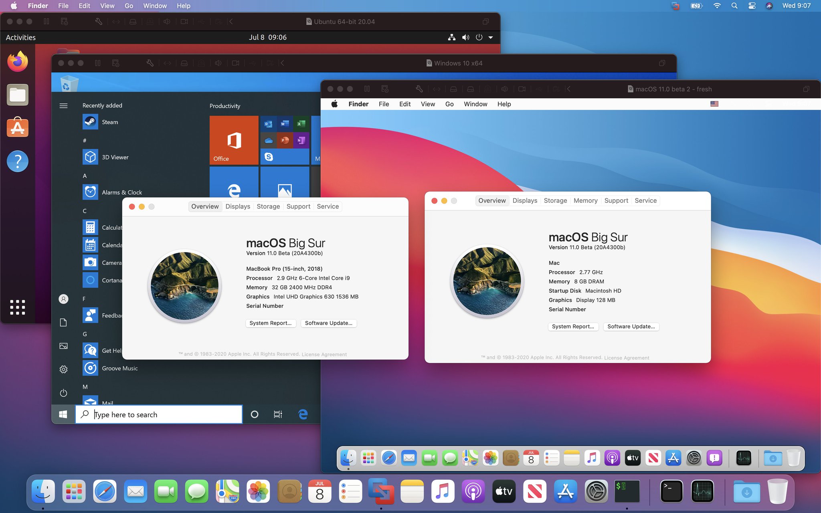Expand Windows Start hamburger menu
This screenshot has height=513, width=821.
[63, 106]
